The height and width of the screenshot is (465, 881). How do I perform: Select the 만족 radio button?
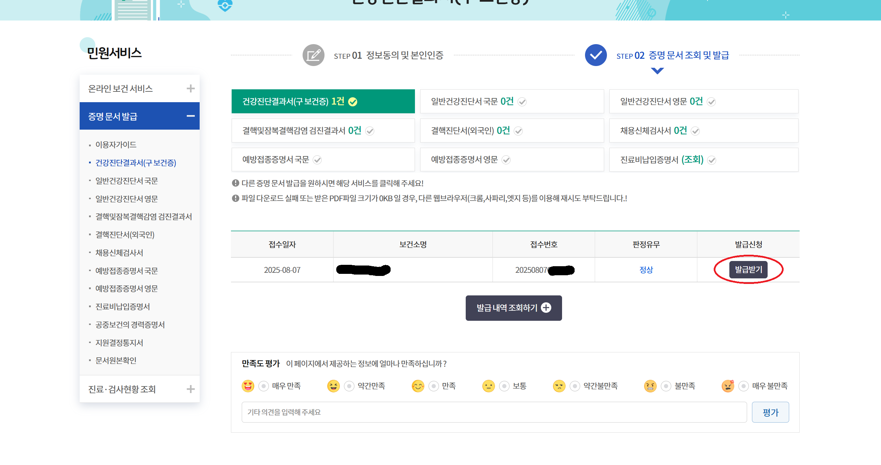click(433, 386)
